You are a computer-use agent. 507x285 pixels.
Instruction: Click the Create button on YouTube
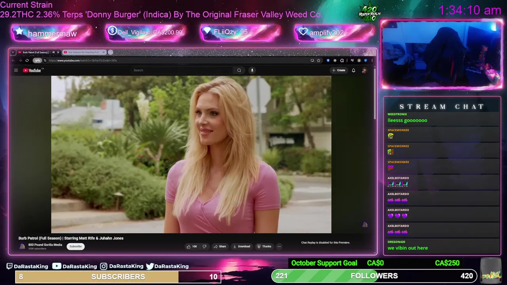[x=339, y=70]
